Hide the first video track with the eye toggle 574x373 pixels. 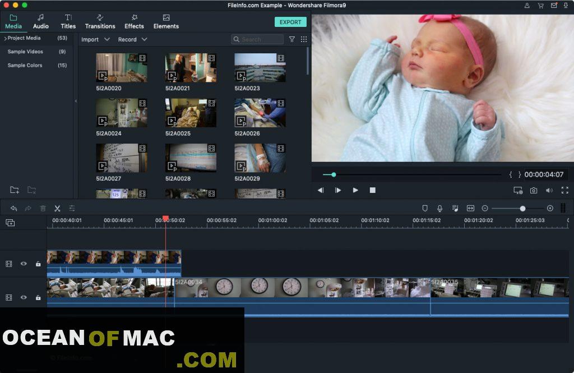point(24,263)
